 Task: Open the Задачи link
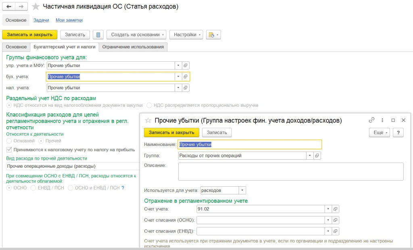tap(41, 20)
